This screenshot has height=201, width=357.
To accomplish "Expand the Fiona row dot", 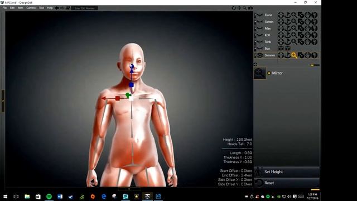I will click(255, 15).
